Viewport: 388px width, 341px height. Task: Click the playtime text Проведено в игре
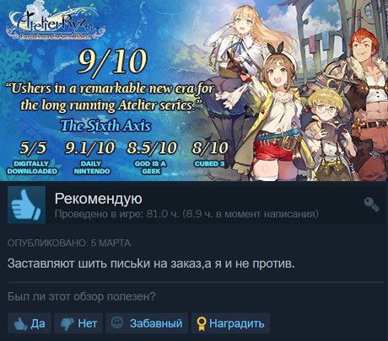point(186,214)
